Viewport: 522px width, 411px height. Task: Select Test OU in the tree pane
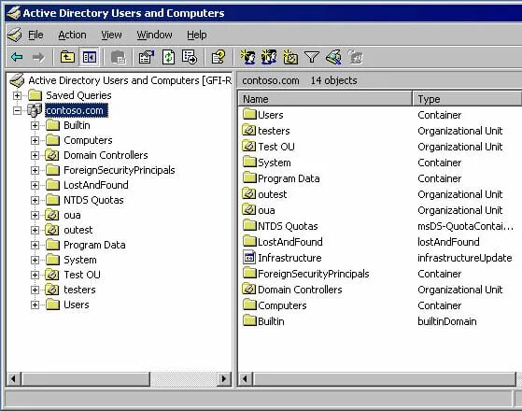click(82, 275)
